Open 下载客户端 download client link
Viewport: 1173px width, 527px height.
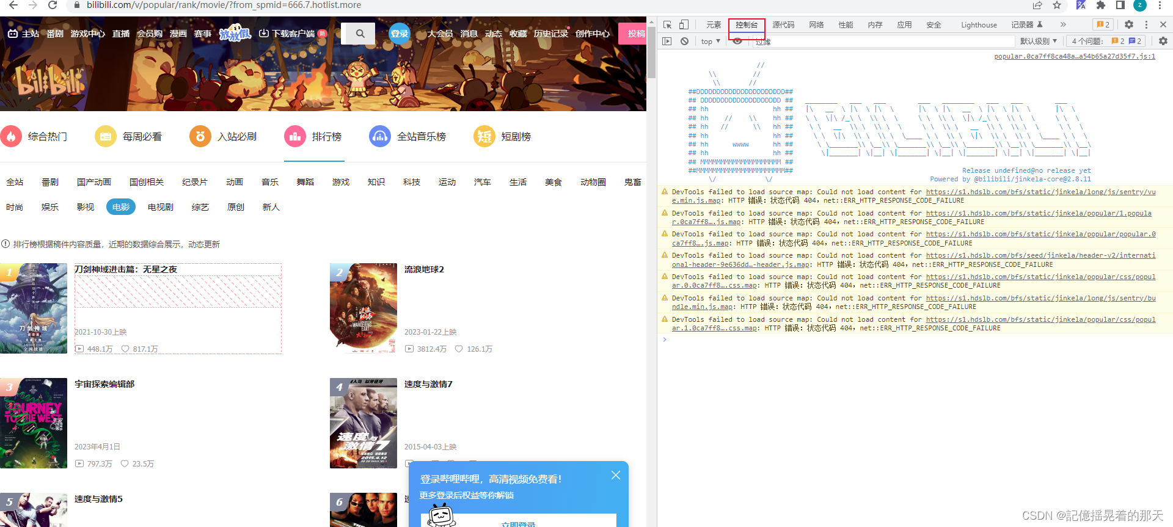[x=292, y=34]
